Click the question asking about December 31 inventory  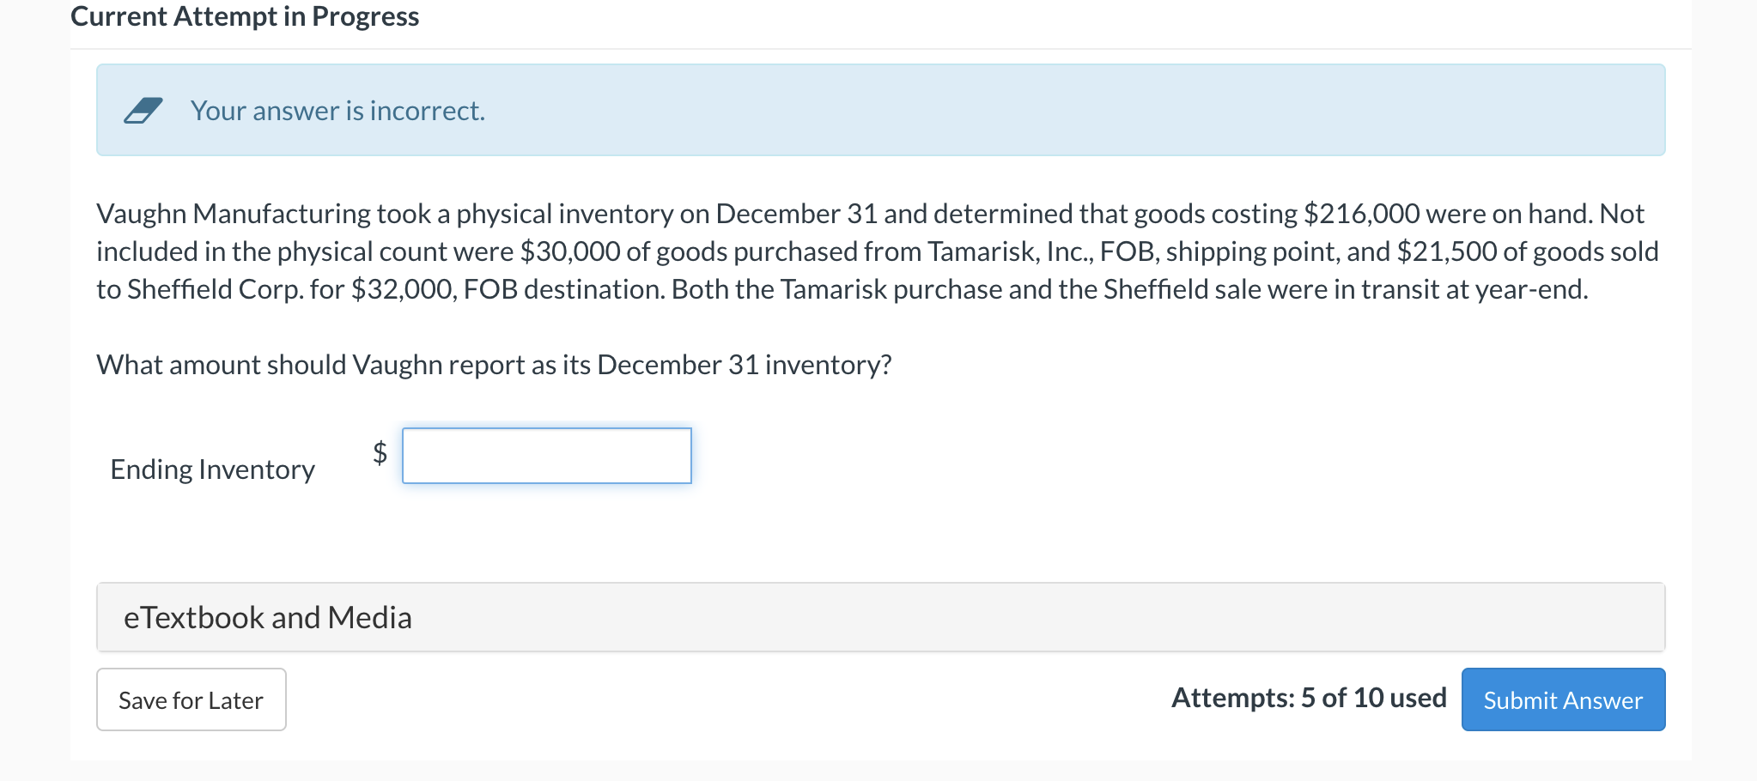(x=494, y=365)
